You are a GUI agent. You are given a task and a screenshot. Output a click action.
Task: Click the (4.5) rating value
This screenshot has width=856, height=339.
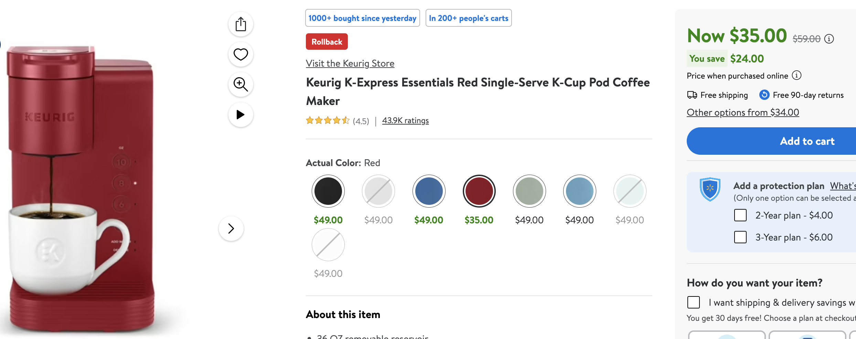(x=361, y=121)
